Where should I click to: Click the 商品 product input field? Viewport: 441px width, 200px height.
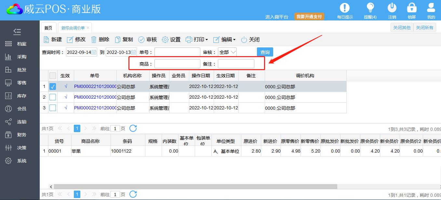click(177, 64)
